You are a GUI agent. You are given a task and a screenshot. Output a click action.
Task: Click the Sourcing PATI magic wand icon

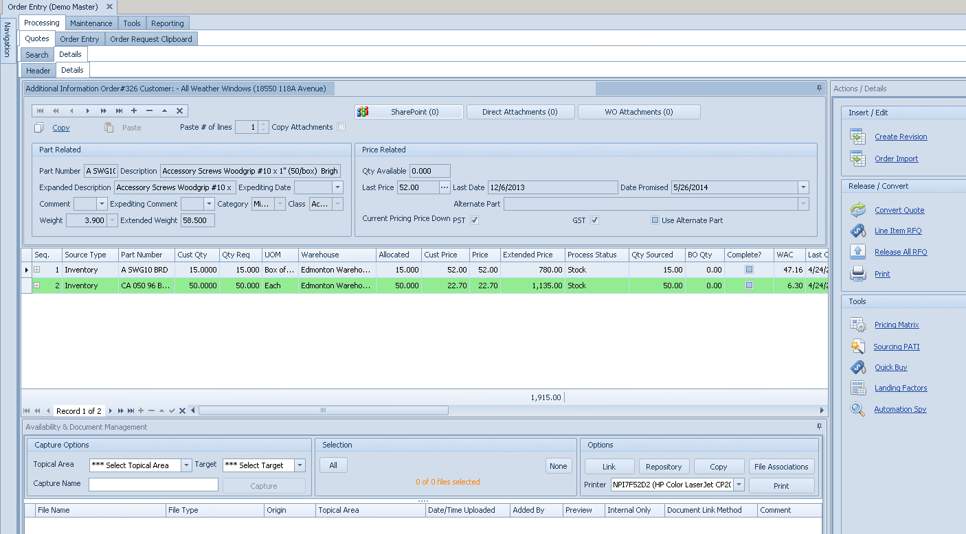click(857, 346)
